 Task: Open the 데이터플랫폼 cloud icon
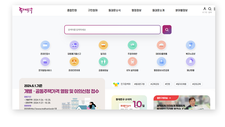pos(161,45)
